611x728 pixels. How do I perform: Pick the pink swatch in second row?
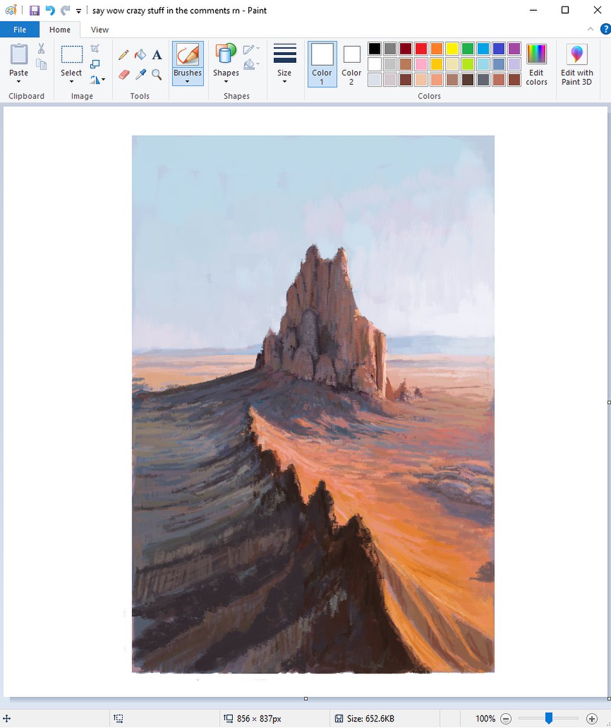pyautogui.click(x=421, y=64)
